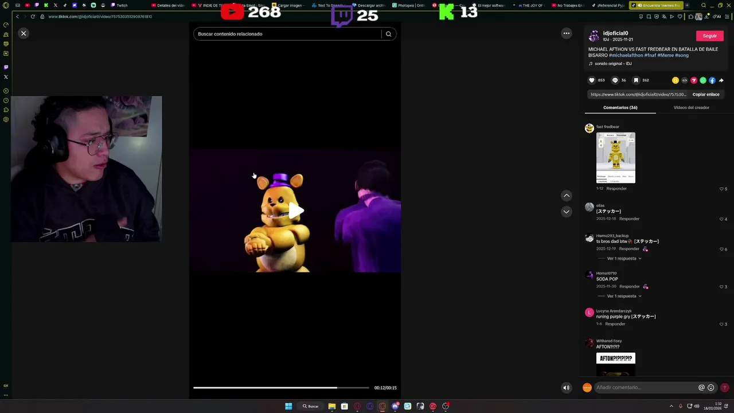Click the video progress bar
The height and width of the screenshot is (413, 734).
click(281, 388)
